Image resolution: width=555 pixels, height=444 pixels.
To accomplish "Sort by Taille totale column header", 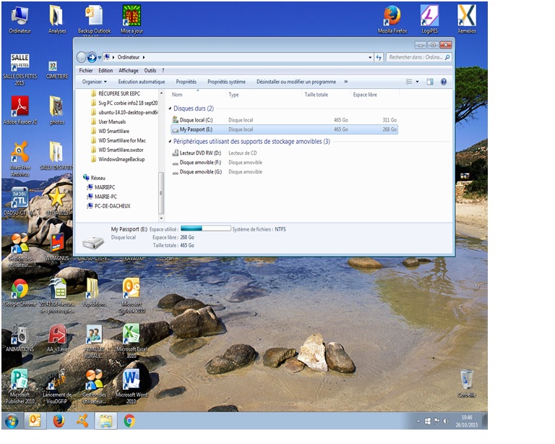I will click(327, 95).
